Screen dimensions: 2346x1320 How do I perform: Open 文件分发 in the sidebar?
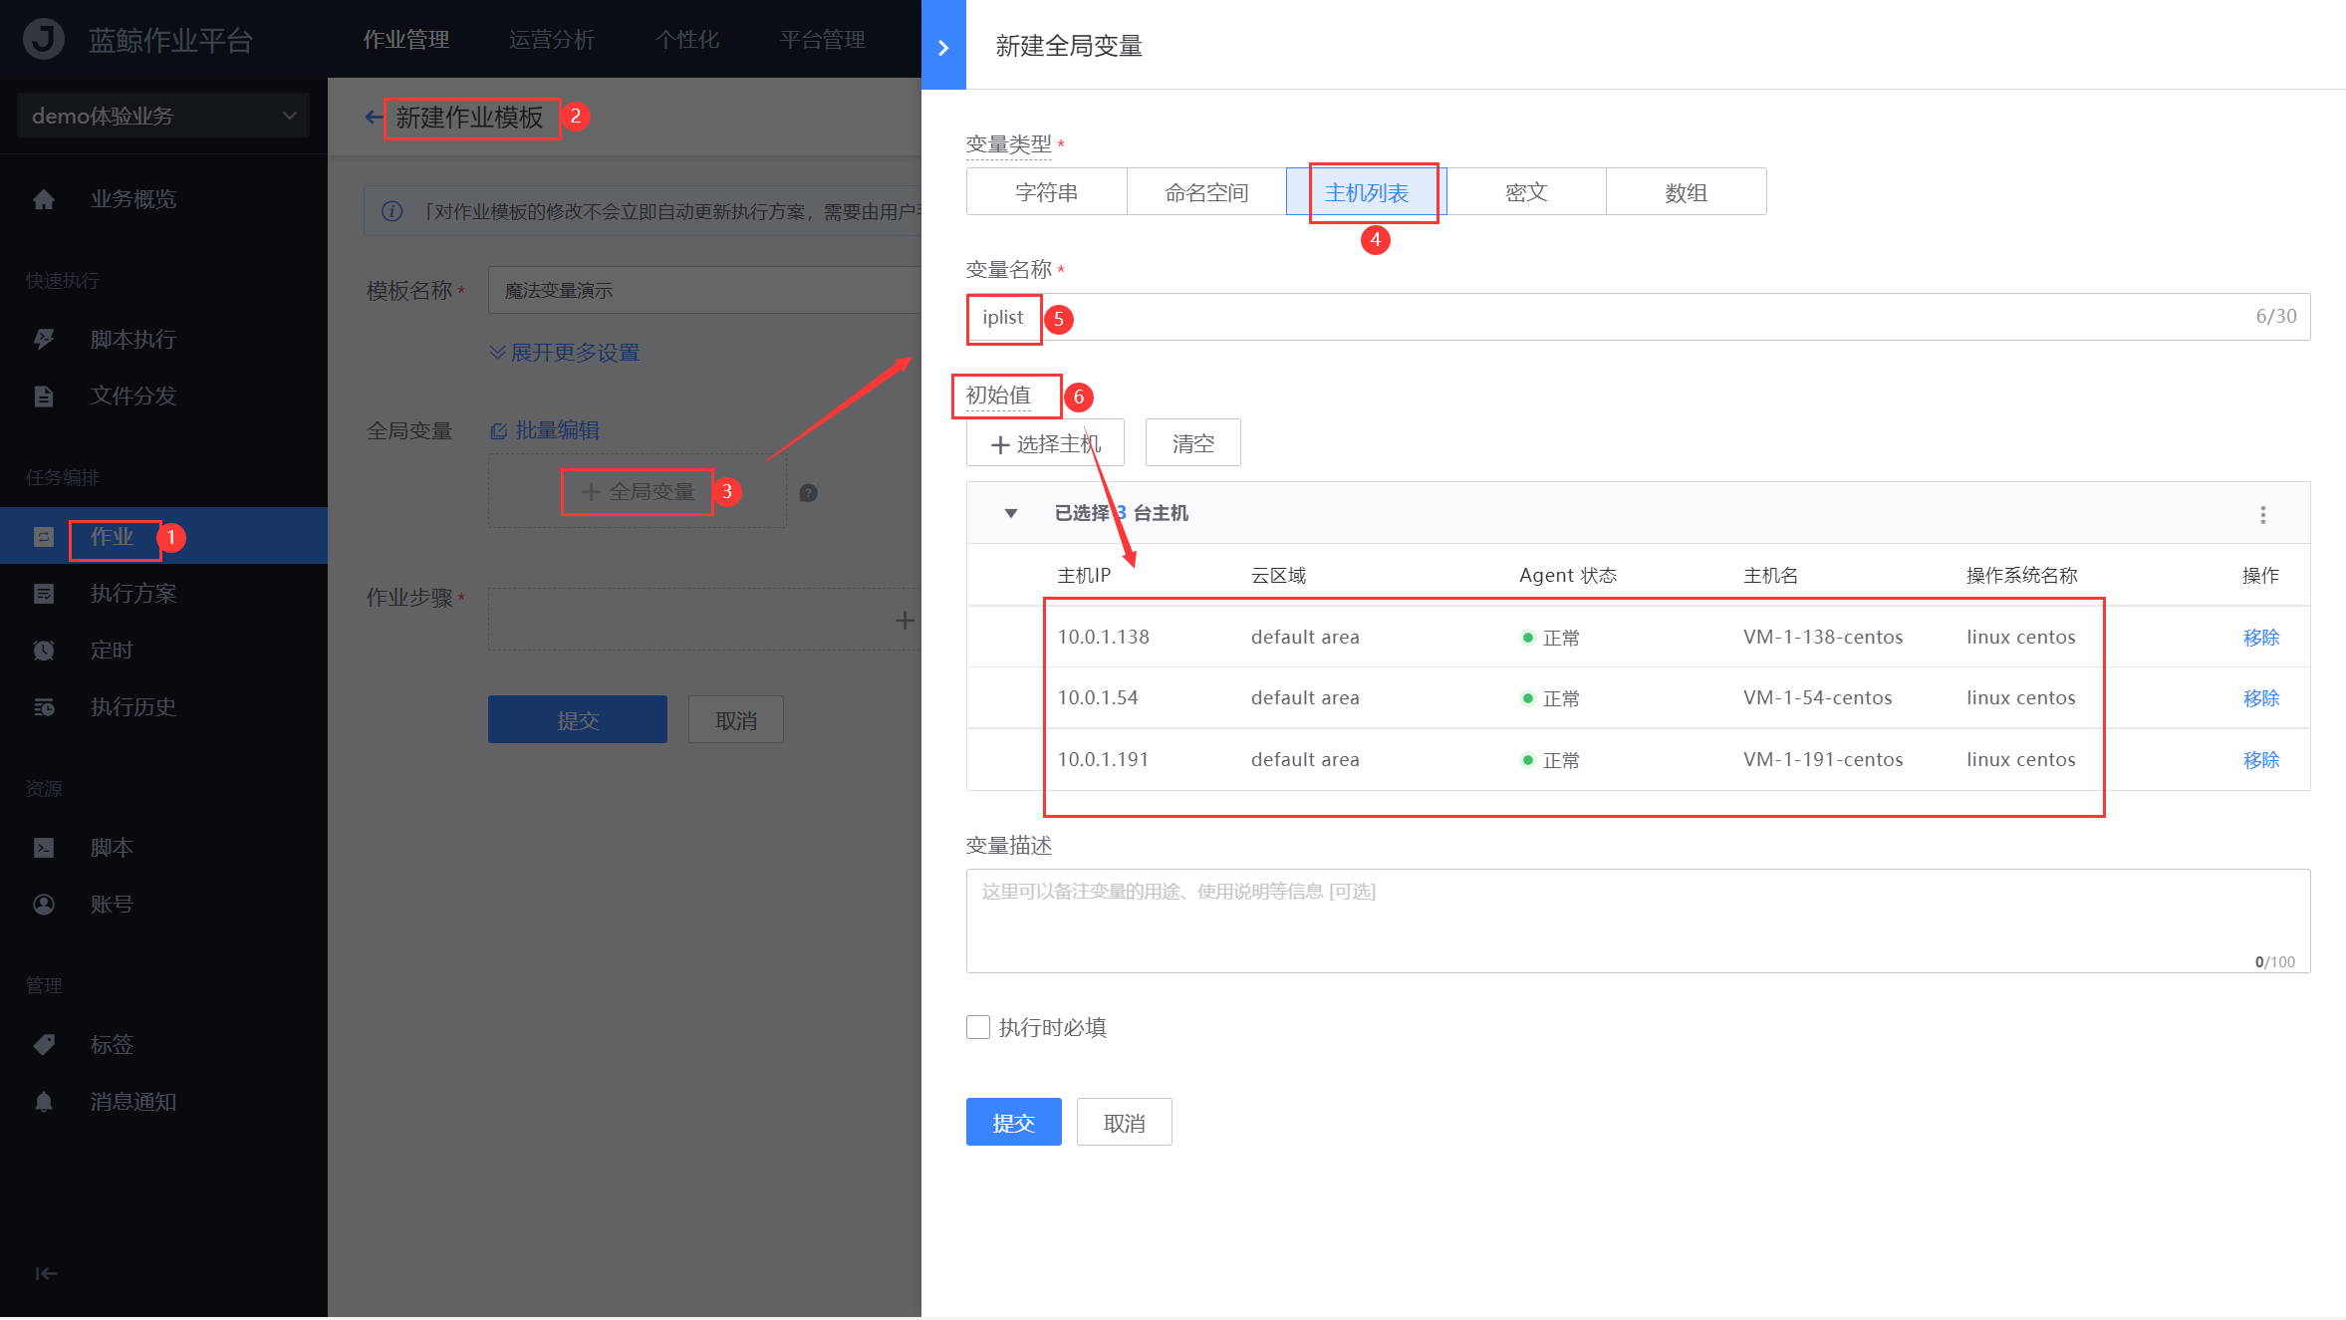tap(133, 396)
